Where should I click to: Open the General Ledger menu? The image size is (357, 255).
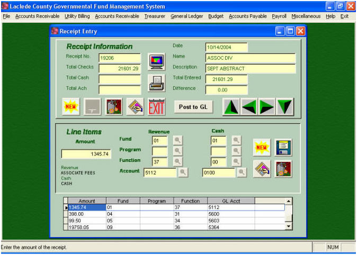click(186, 16)
